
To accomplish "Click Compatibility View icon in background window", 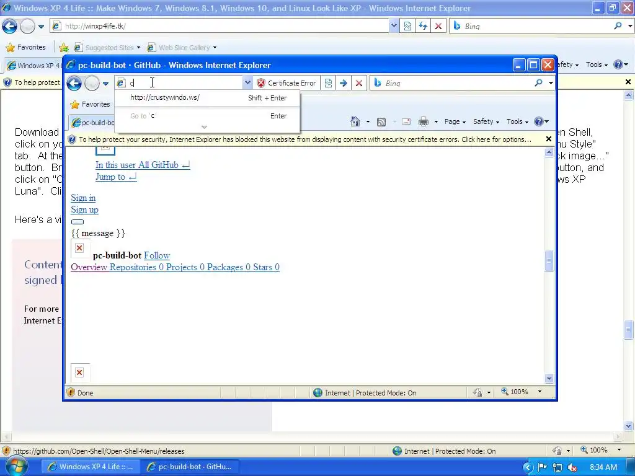I will [x=407, y=26].
